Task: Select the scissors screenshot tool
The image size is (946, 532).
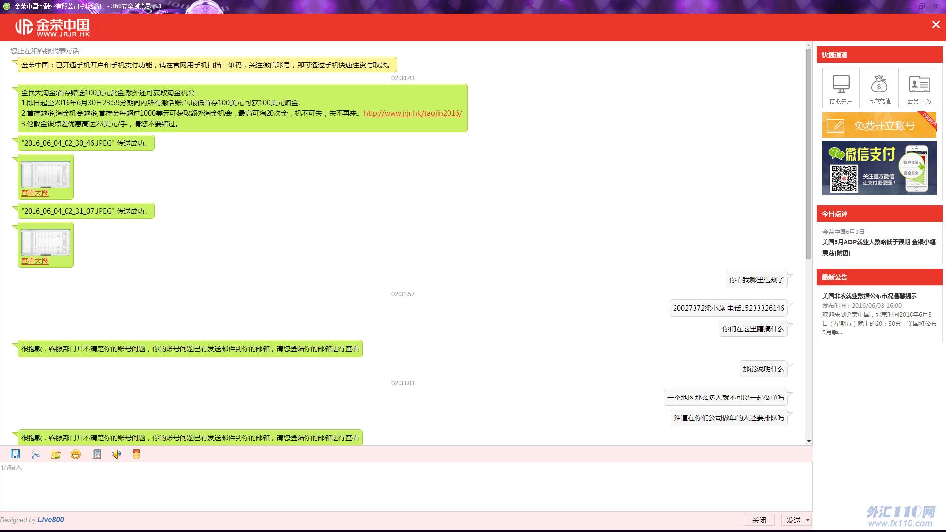Action: coord(35,454)
